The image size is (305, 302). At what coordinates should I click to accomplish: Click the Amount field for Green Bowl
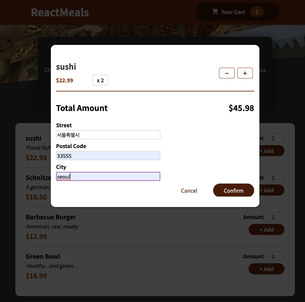(x=276, y=256)
